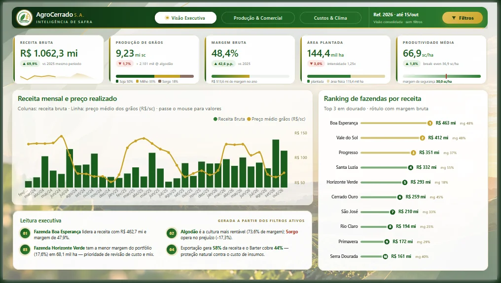Click the Fazenda Boa Esperança link text

57,232
